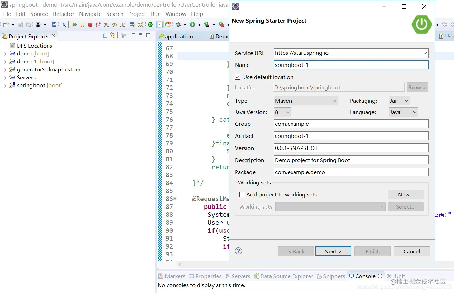The height and width of the screenshot is (293, 454).
Task: Click the green Resume debug icon
Action: (x=74, y=24)
